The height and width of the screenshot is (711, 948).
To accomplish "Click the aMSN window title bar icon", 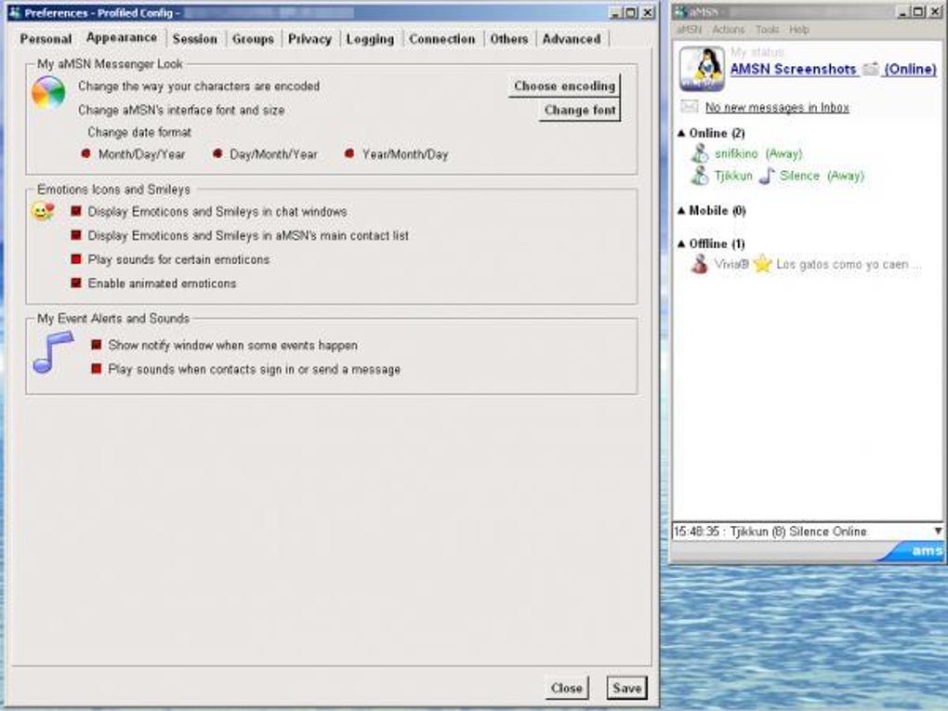I will (680, 11).
